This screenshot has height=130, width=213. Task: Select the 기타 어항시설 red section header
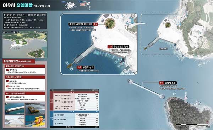click(x=25, y=93)
